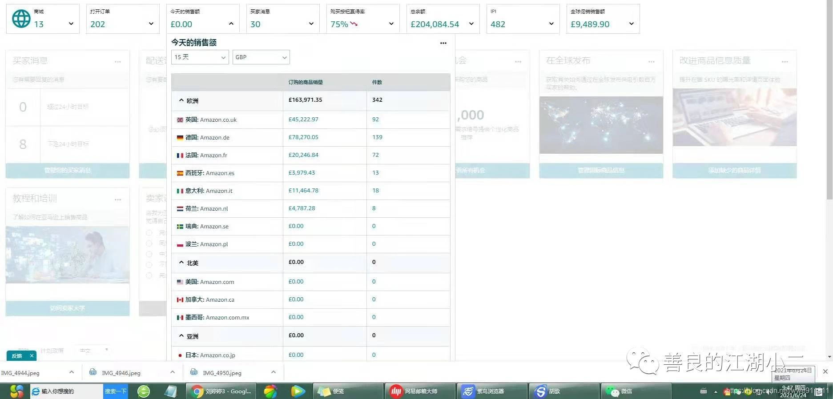Screen dimensions: 833x399
Task: Switch to 紫鸟浏览器 in the taskbar
Action: 492,391
